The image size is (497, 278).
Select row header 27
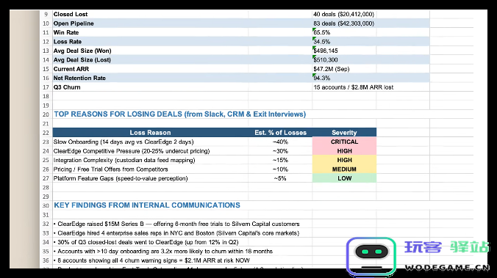click(x=46, y=178)
